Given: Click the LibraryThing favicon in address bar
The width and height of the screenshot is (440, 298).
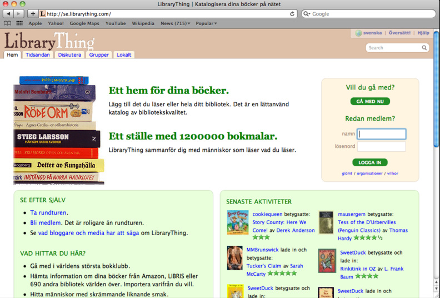Looking at the screenshot, I should [x=42, y=14].
